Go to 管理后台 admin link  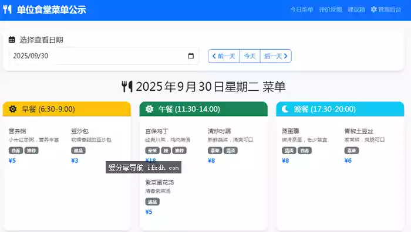click(386, 10)
